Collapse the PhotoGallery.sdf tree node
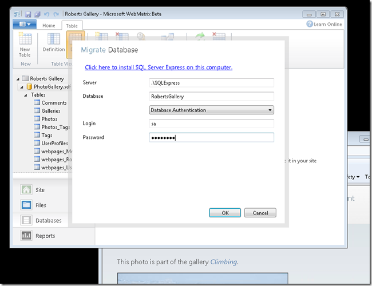Image resolution: width=372 pixels, height=286 pixels. click(22, 88)
